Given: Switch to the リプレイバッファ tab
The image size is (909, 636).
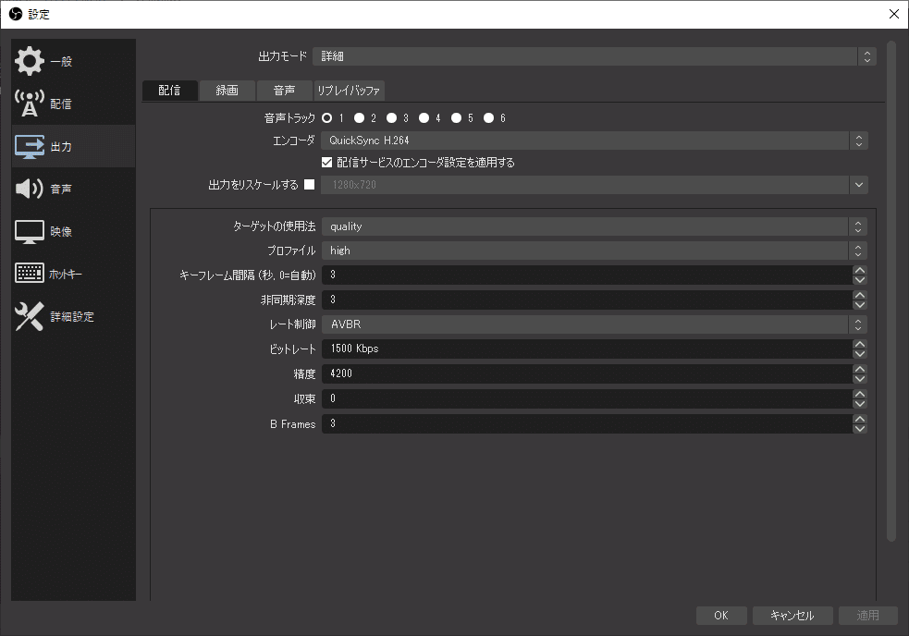Looking at the screenshot, I should 349,91.
